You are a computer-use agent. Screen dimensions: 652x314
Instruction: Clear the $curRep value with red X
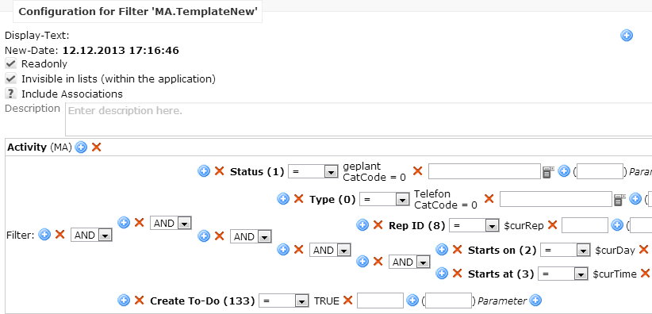click(x=552, y=225)
